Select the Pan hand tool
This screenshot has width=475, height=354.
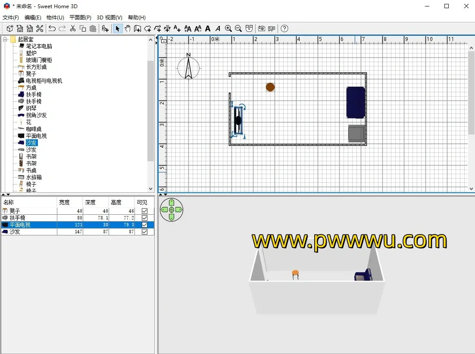click(x=128, y=28)
